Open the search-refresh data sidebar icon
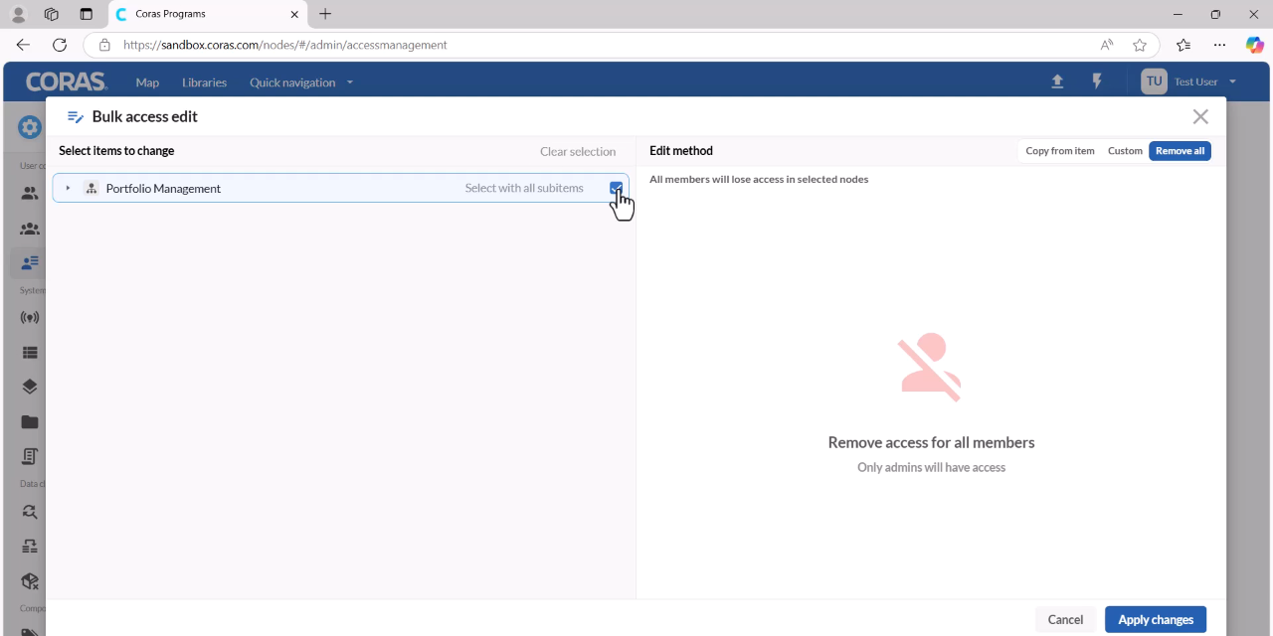 [30, 512]
